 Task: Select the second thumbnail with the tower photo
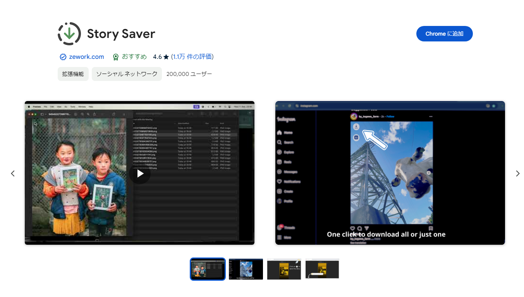tap(246, 269)
